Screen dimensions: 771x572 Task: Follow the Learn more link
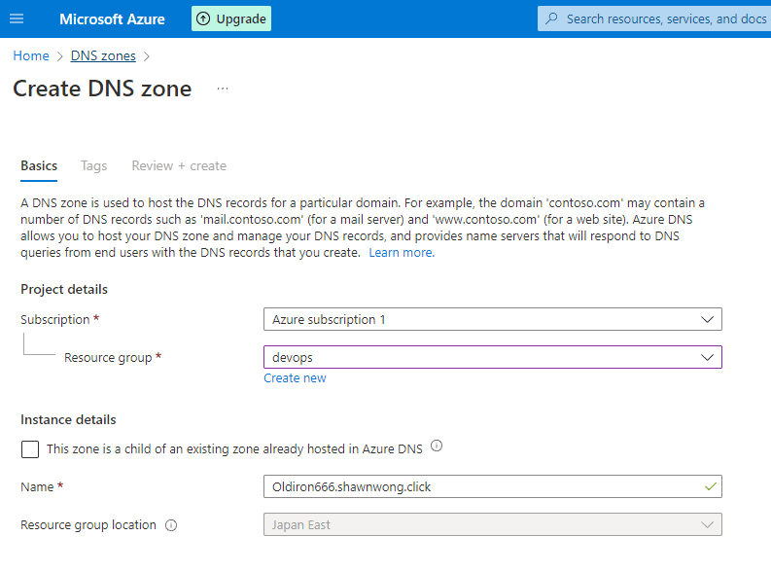(x=401, y=253)
